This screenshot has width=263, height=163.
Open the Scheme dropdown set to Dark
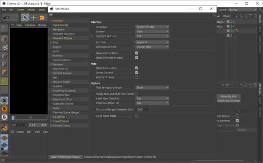pos(152,31)
